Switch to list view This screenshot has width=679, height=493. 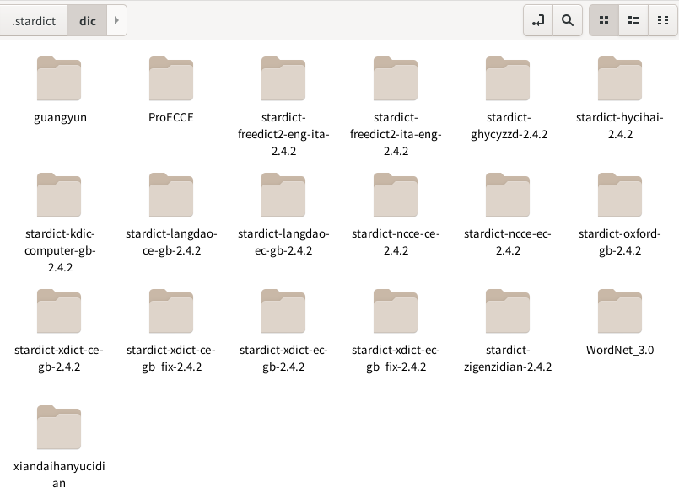[633, 20]
